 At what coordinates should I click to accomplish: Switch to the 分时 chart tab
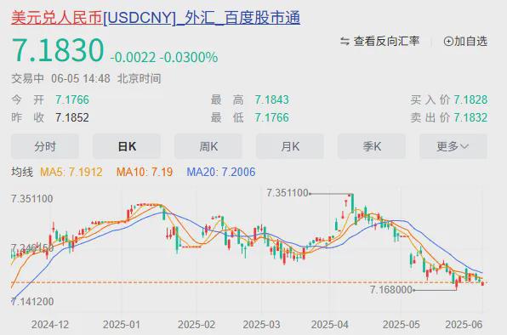(45, 146)
